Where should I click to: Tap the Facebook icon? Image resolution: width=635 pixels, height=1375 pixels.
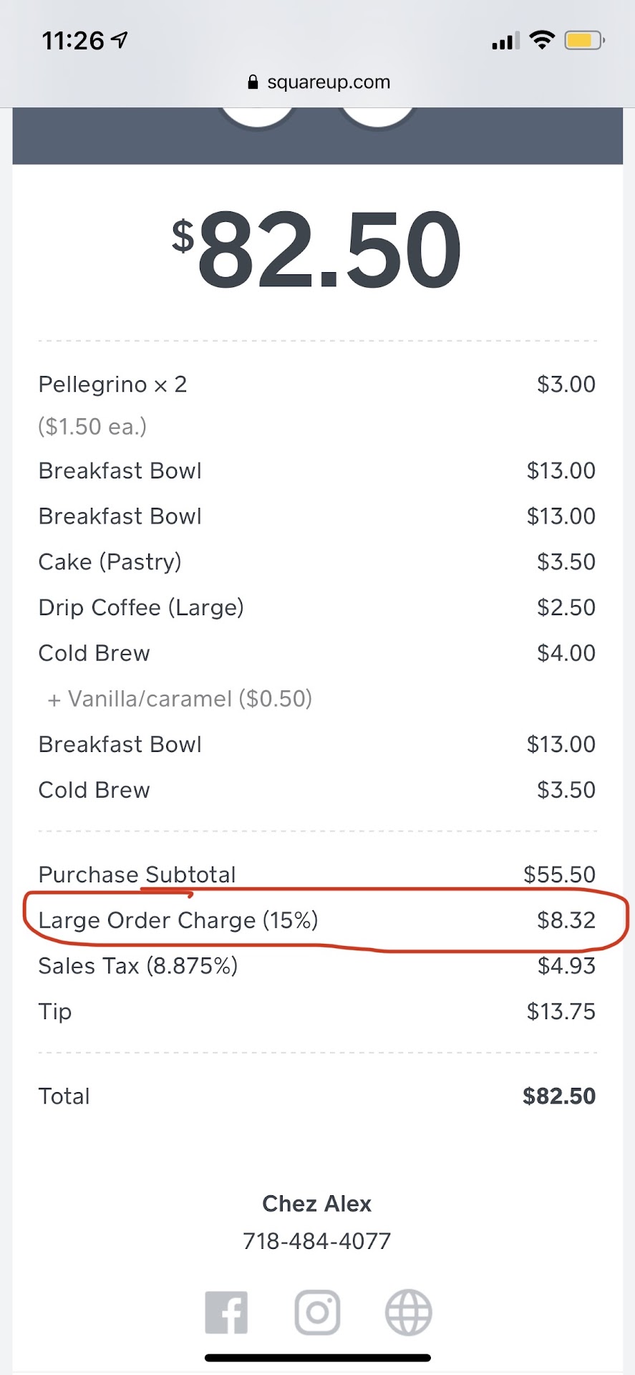(x=226, y=1313)
